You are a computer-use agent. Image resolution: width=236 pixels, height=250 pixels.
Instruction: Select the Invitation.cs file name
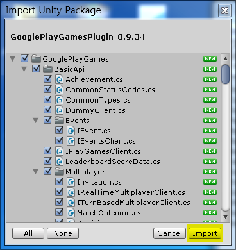point(99,182)
